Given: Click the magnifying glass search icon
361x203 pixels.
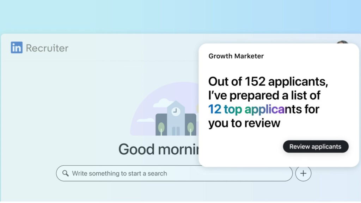Looking at the screenshot, I should pyautogui.click(x=66, y=173).
